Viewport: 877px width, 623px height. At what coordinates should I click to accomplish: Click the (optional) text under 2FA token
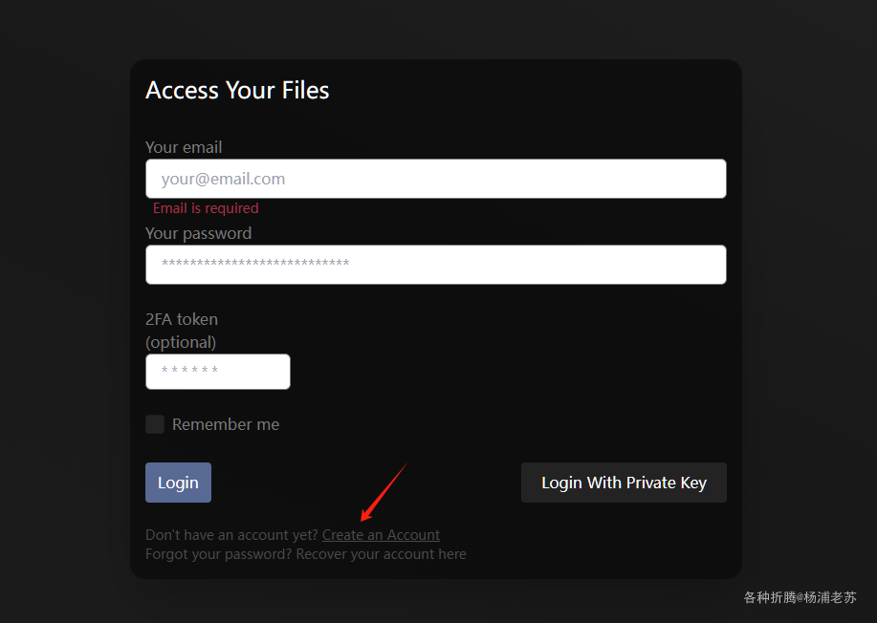coord(181,342)
